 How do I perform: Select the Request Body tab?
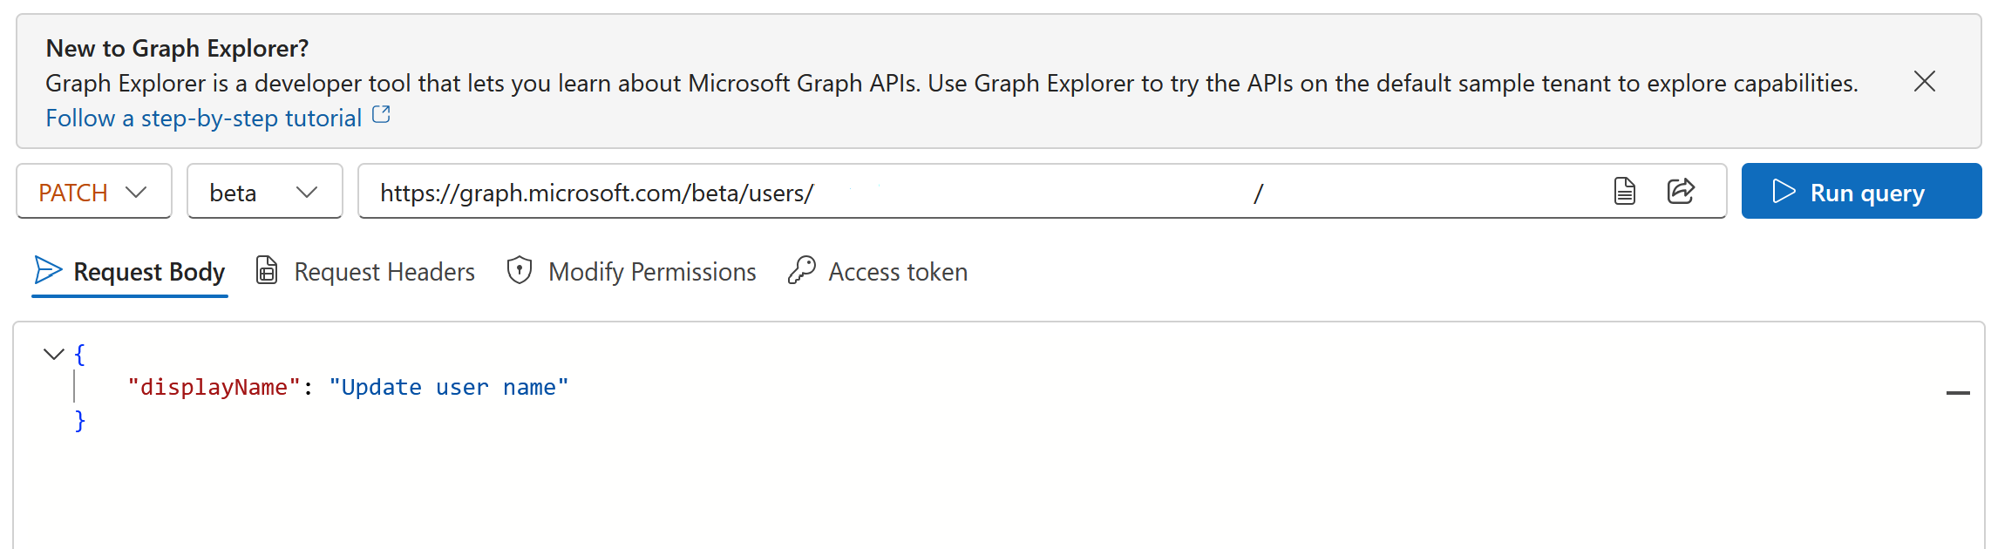pyautogui.click(x=149, y=272)
